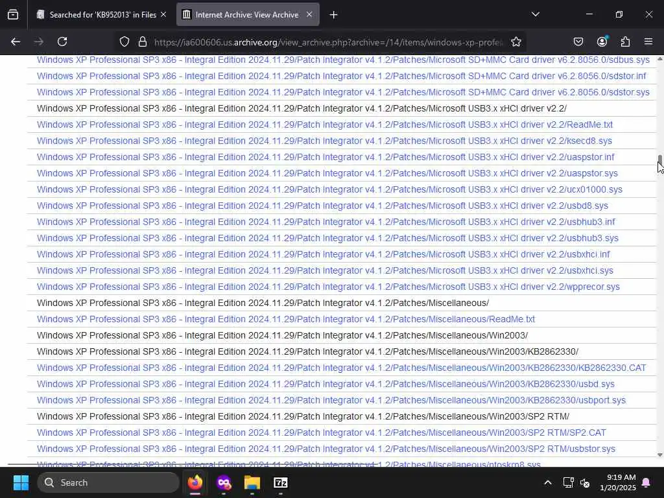Open Miscellaneous/ReadMe.txt link
This screenshot has width=664, height=498.
286,319
